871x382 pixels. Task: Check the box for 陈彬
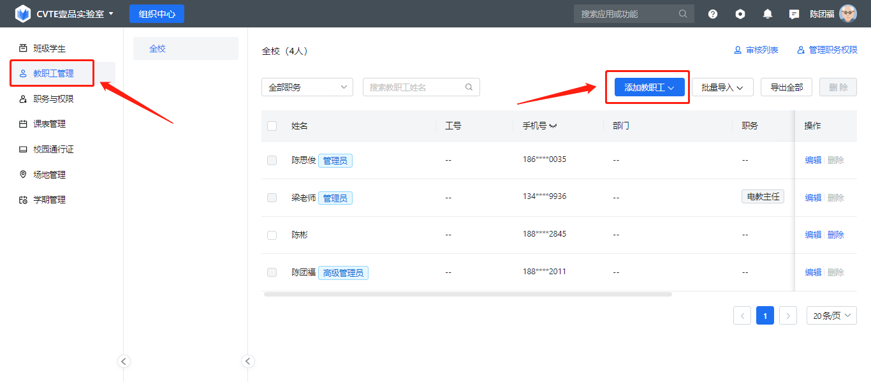[x=272, y=235]
